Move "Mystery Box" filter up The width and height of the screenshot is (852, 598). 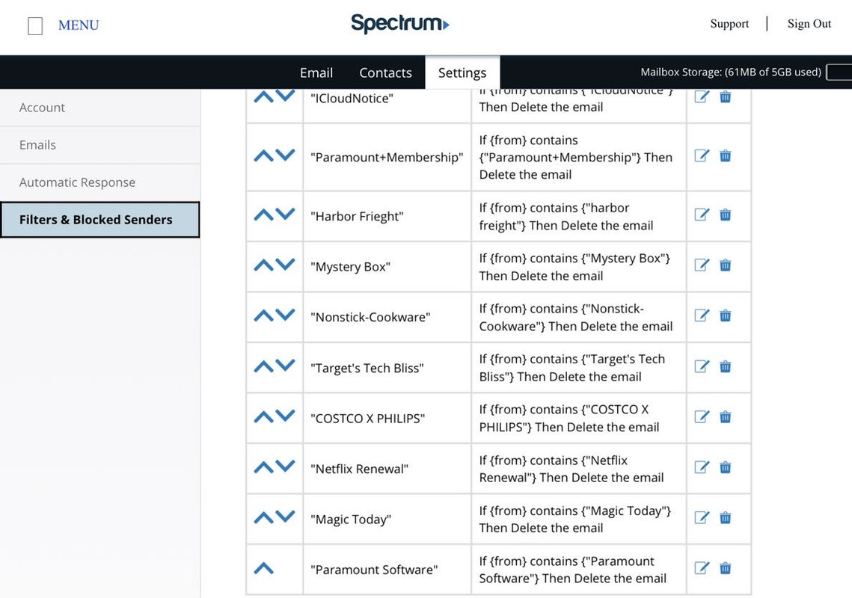coord(263,265)
